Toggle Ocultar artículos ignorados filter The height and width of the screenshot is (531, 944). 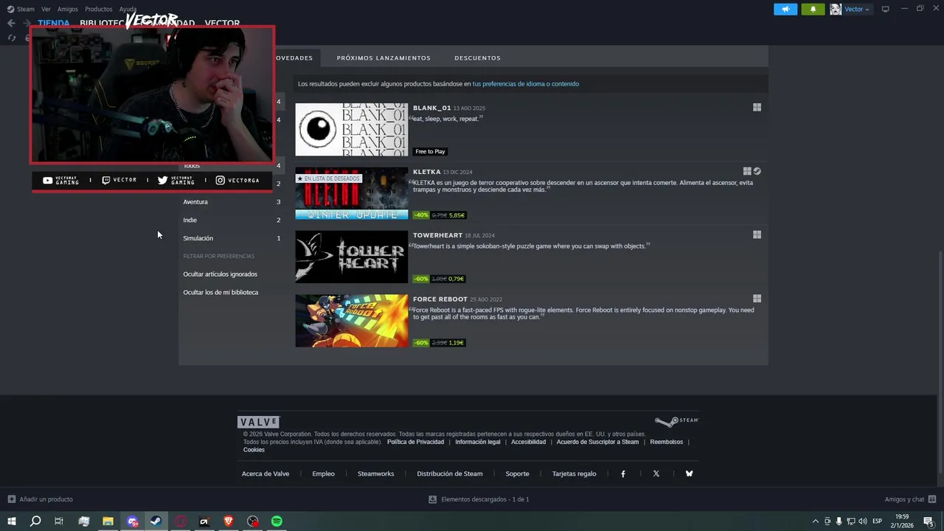pyautogui.click(x=221, y=274)
